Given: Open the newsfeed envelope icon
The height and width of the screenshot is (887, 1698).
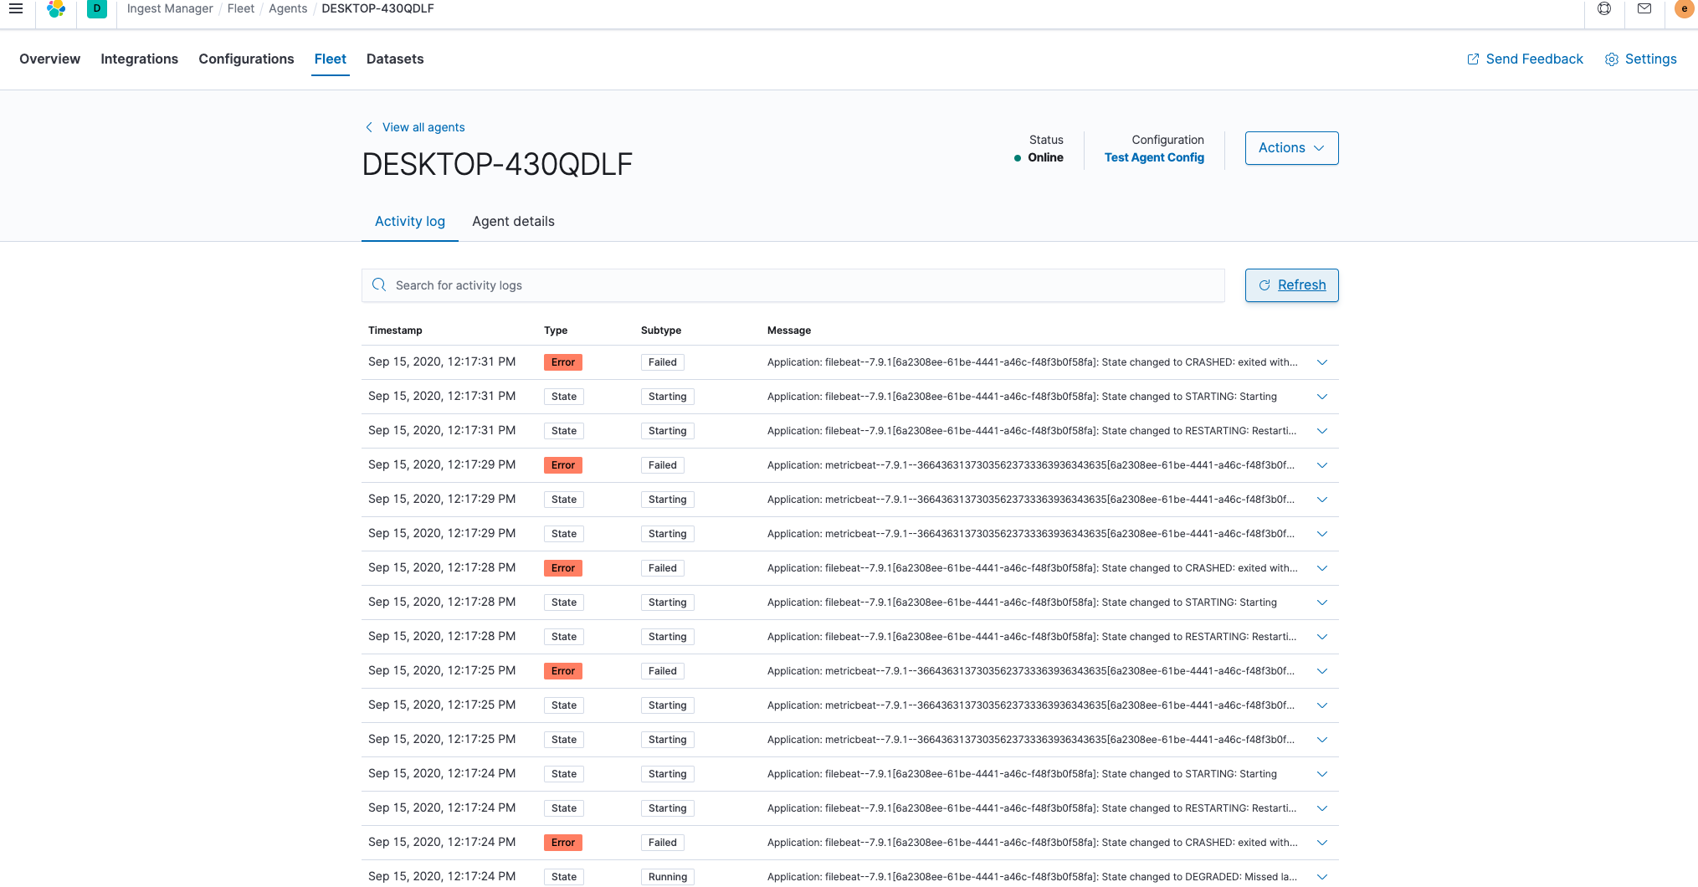Looking at the screenshot, I should pos(1644,8).
